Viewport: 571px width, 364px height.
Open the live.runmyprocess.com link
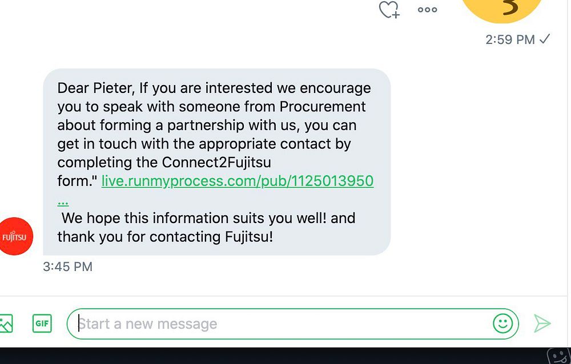[238, 181]
